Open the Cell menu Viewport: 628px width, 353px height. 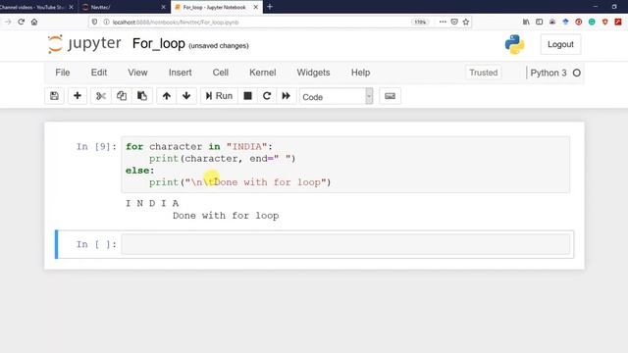[x=221, y=73]
